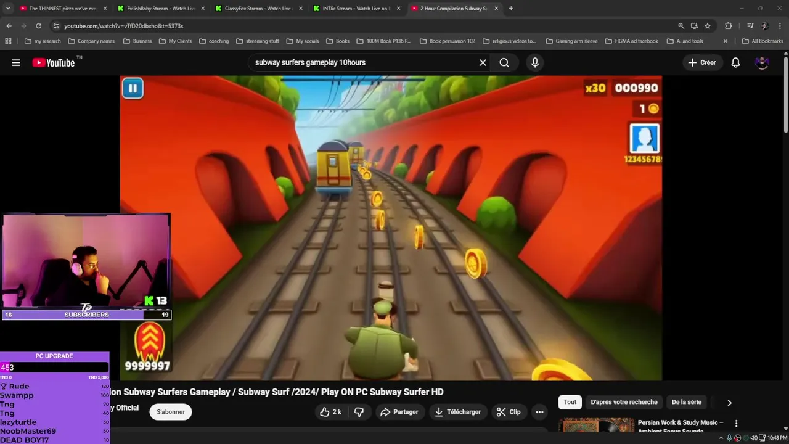Screen dimensions: 789x444
Task: View site information icon in address bar
Action: pos(56,26)
